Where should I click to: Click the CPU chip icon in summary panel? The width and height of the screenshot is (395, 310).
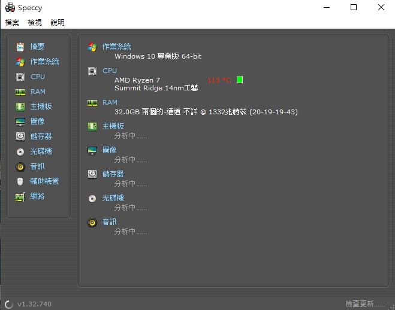click(x=92, y=71)
